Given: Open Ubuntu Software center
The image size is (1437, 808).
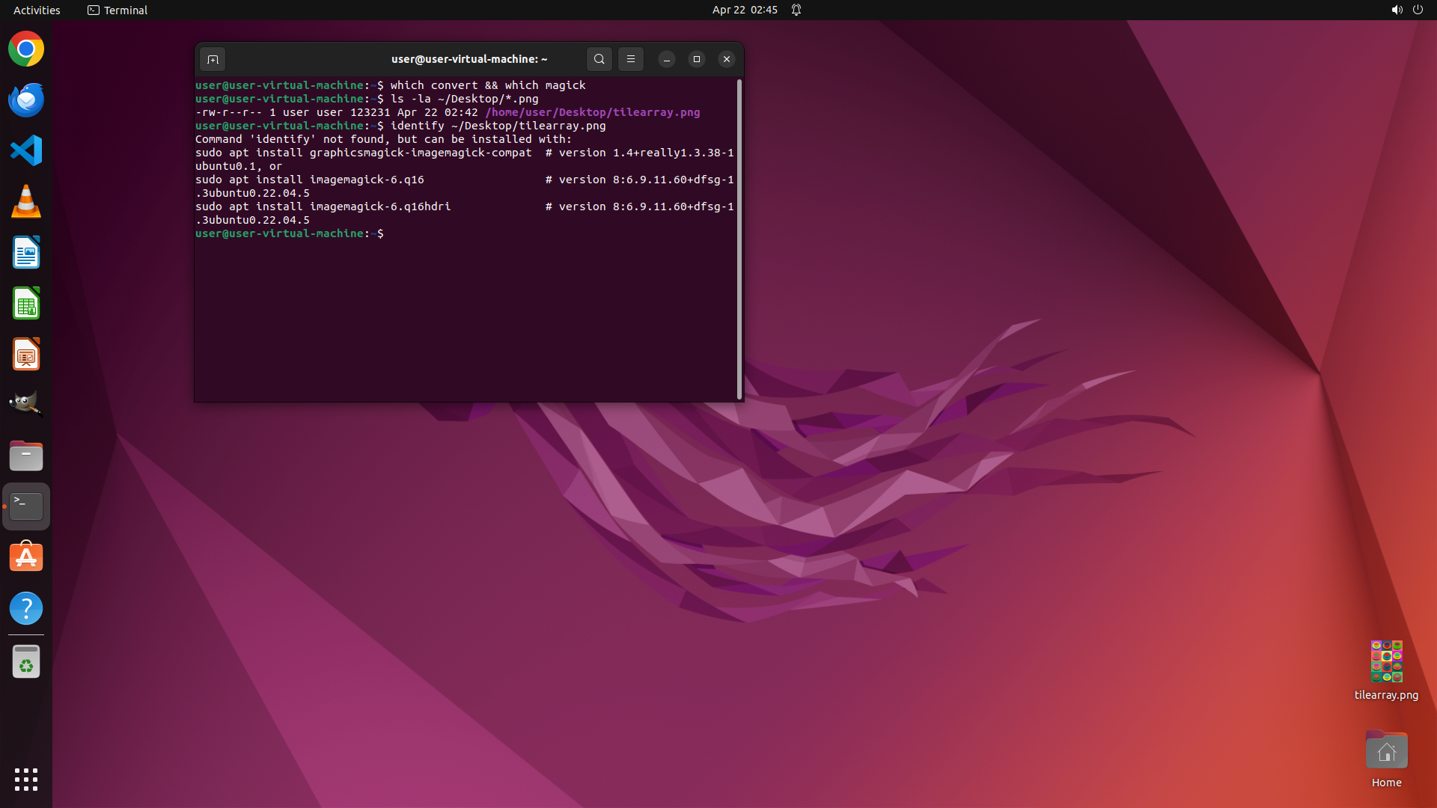Looking at the screenshot, I should pos(26,557).
